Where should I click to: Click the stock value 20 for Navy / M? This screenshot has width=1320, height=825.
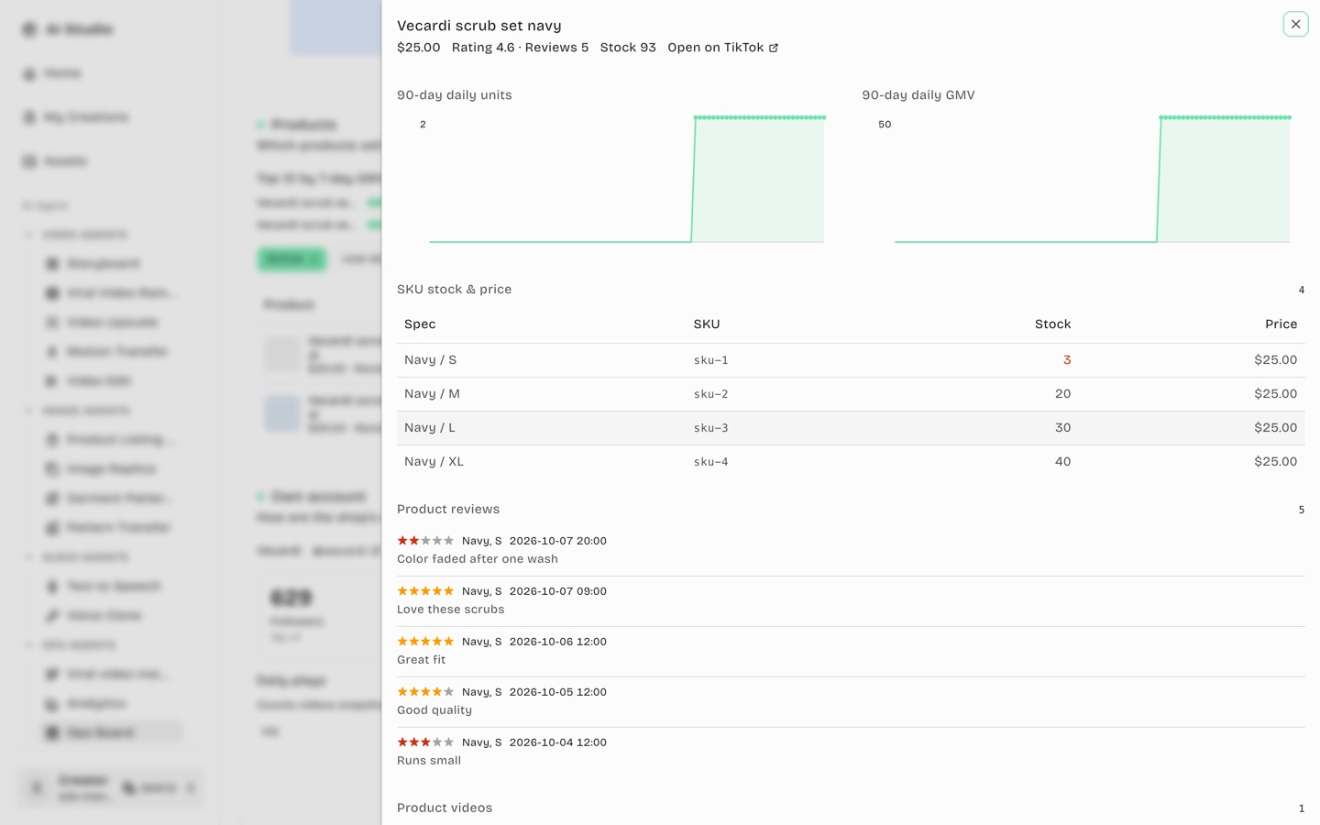point(1062,394)
